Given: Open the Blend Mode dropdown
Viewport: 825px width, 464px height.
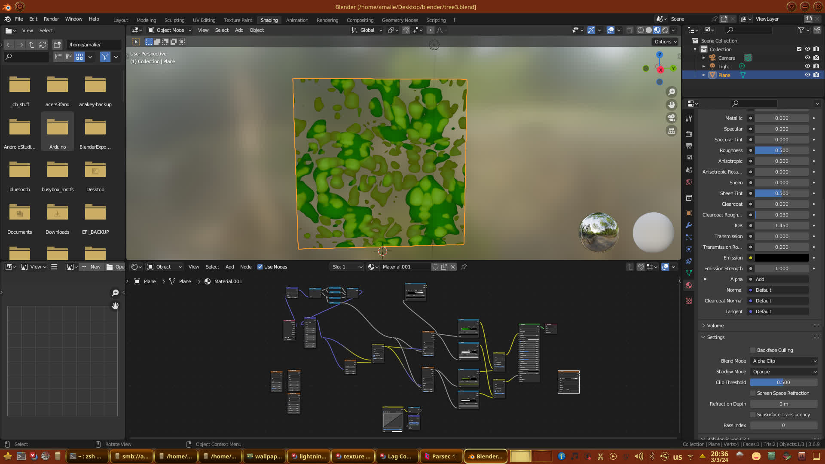Looking at the screenshot, I should 784,361.
